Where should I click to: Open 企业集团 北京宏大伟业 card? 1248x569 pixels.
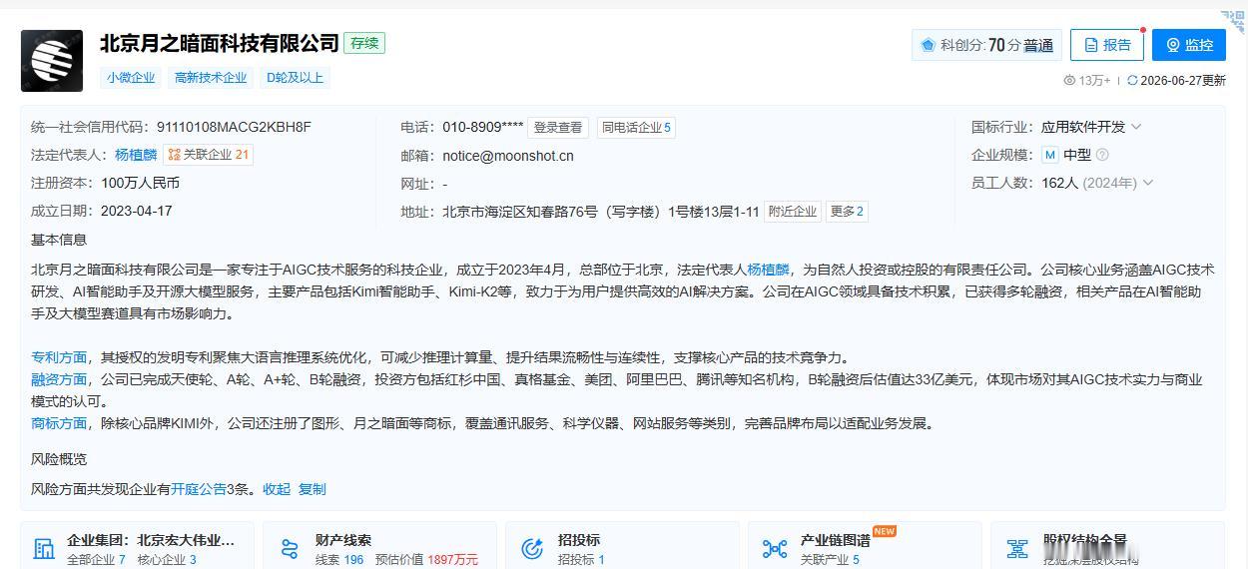tap(151, 540)
